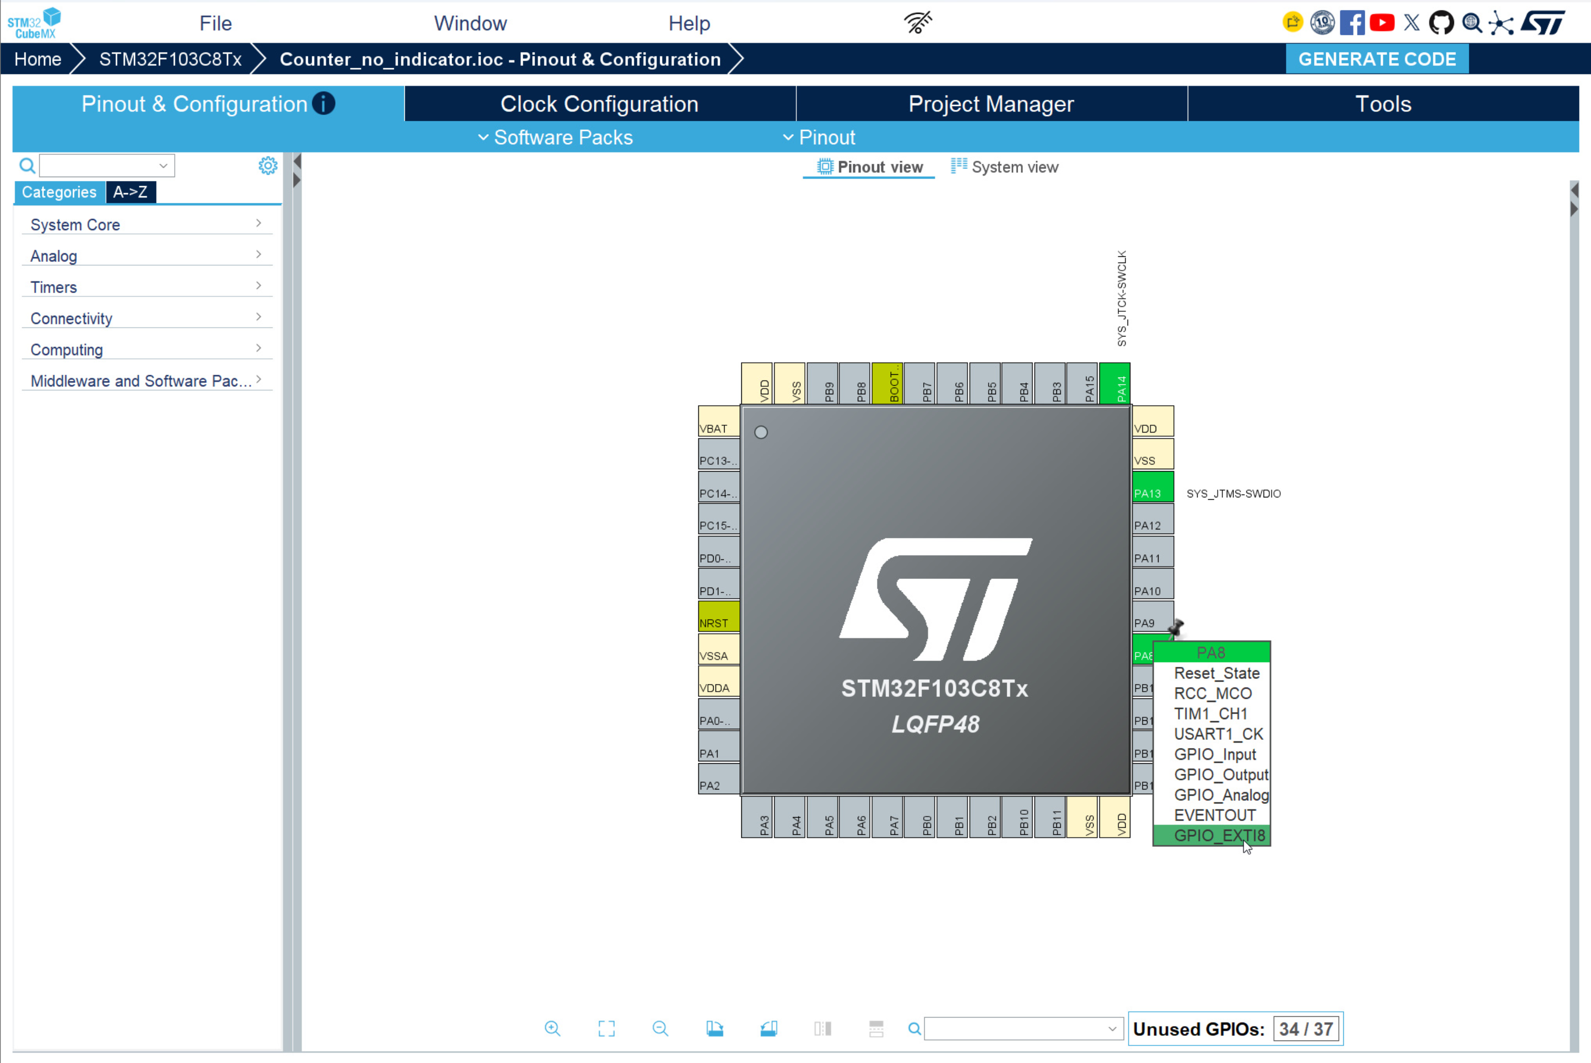Zoom in on the chip pinout
Screen dimensions: 1591x1063
pos(552,1029)
